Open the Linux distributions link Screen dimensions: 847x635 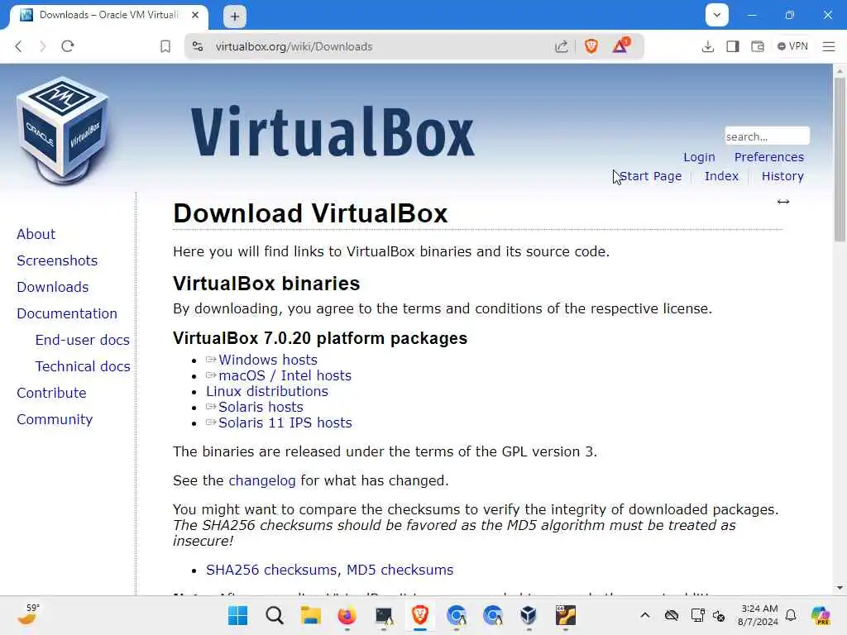[x=267, y=391]
